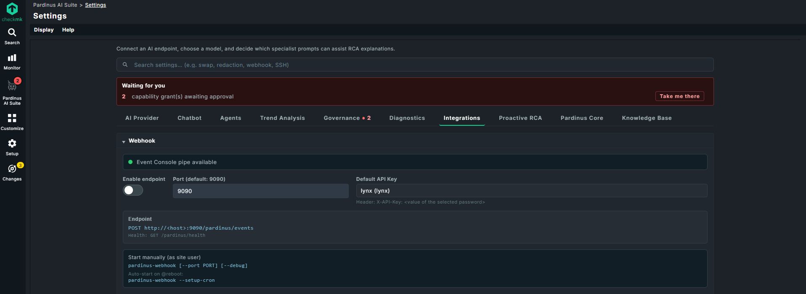Click the capability grant(s) awaiting approval text

point(183,97)
